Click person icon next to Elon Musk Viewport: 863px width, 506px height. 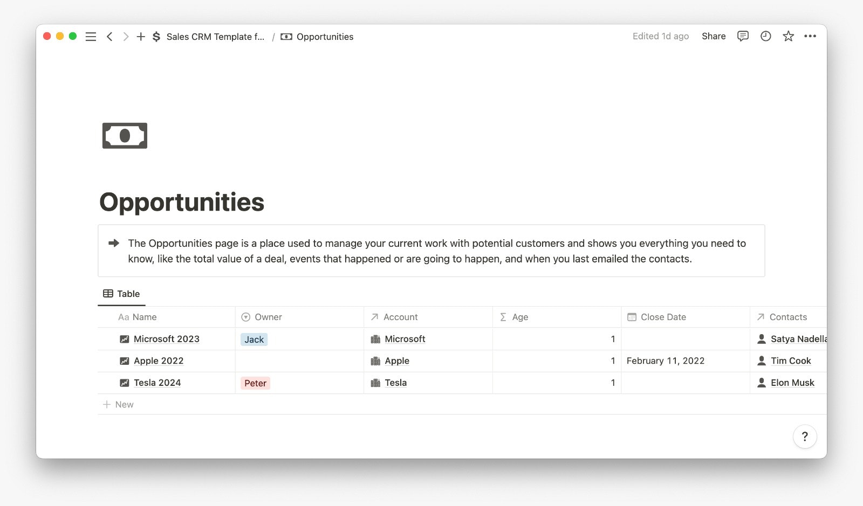pyautogui.click(x=762, y=383)
